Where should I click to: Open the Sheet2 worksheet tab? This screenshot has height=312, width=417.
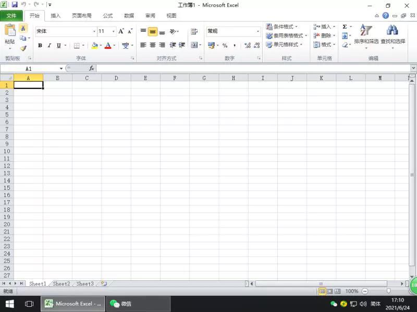pyautogui.click(x=61, y=283)
